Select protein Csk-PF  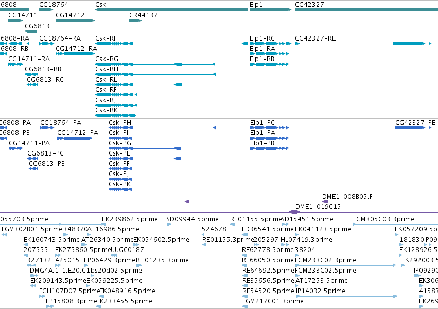click(x=119, y=164)
